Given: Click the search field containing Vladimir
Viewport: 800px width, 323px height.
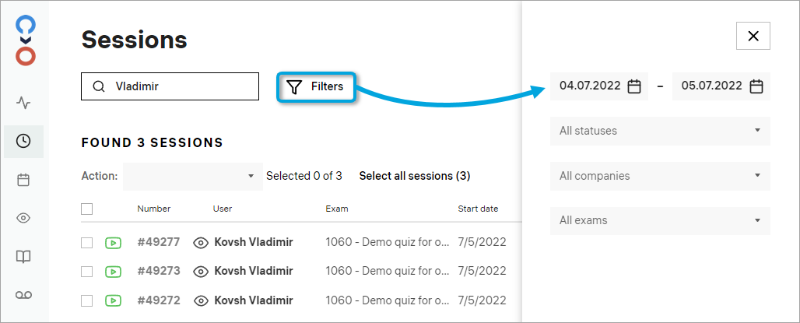Looking at the screenshot, I should pos(179,86).
